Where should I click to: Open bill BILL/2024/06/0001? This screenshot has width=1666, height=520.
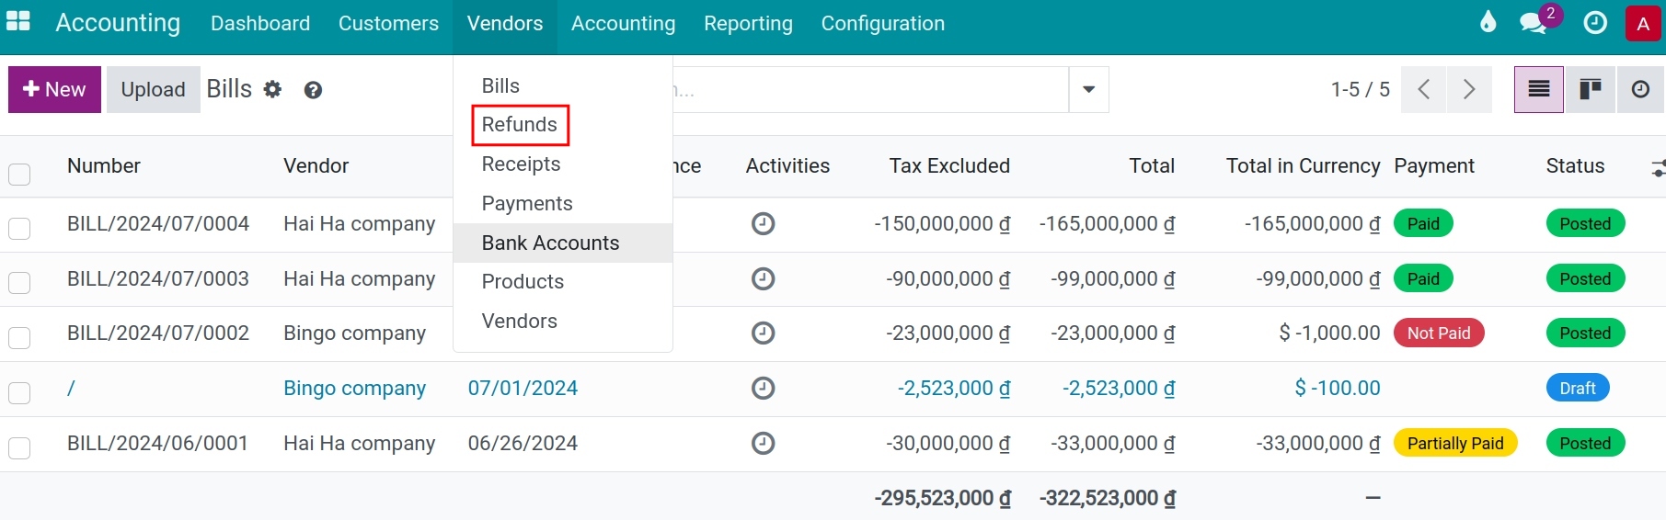[x=157, y=443]
